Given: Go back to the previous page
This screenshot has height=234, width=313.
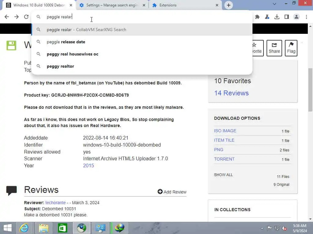Looking at the screenshot, I should click(x=7, y=17).
